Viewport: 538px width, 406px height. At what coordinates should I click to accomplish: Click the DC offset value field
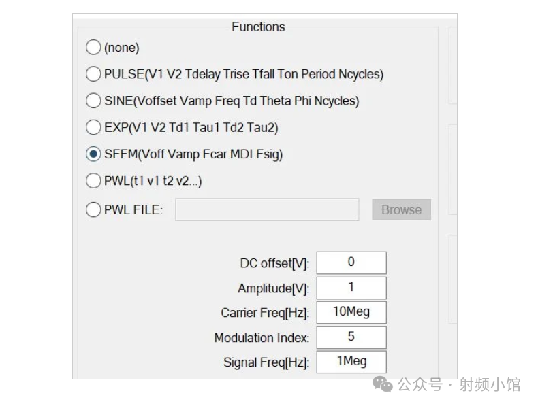pyautogui.click(x=351, y=263)
